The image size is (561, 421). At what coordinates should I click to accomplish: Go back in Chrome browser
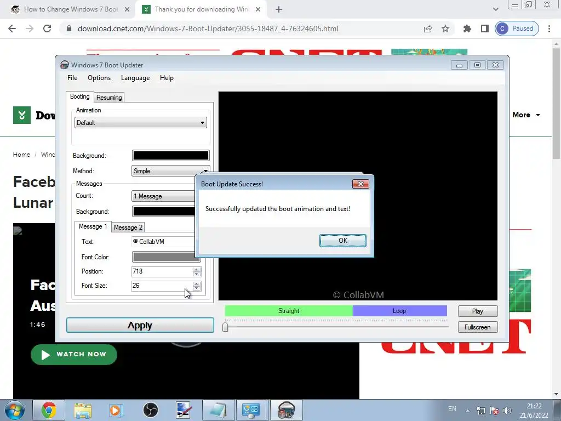coord(12,29)
